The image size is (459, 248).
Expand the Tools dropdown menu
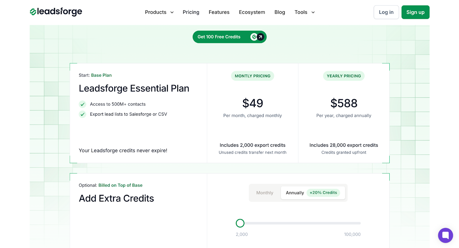coord(305,12)
